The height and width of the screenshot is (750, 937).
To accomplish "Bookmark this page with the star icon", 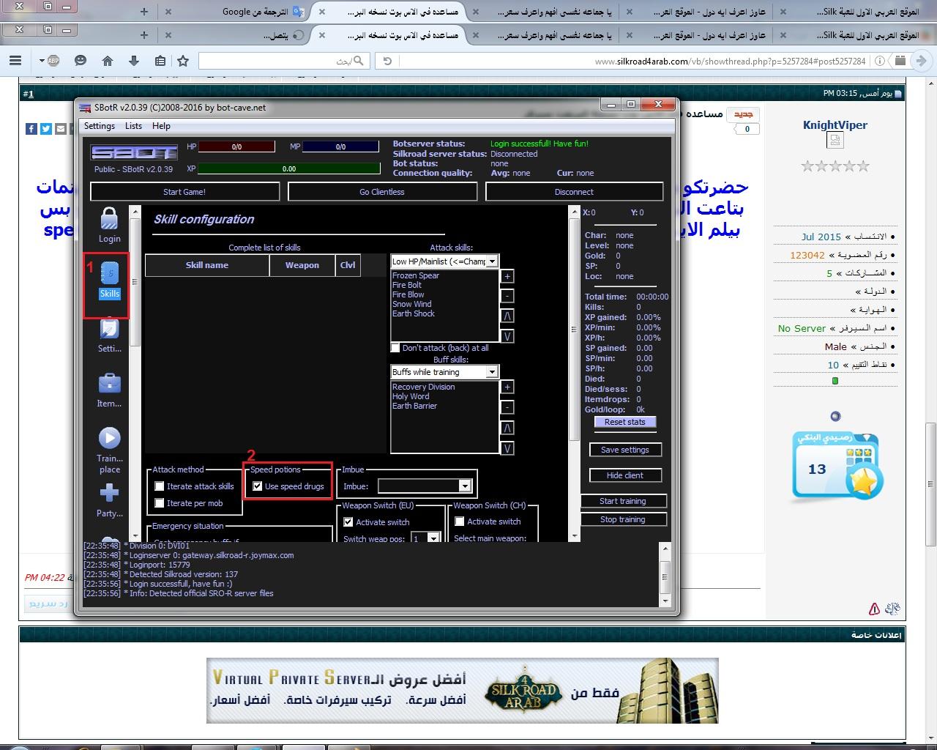I will coord(183,61).
